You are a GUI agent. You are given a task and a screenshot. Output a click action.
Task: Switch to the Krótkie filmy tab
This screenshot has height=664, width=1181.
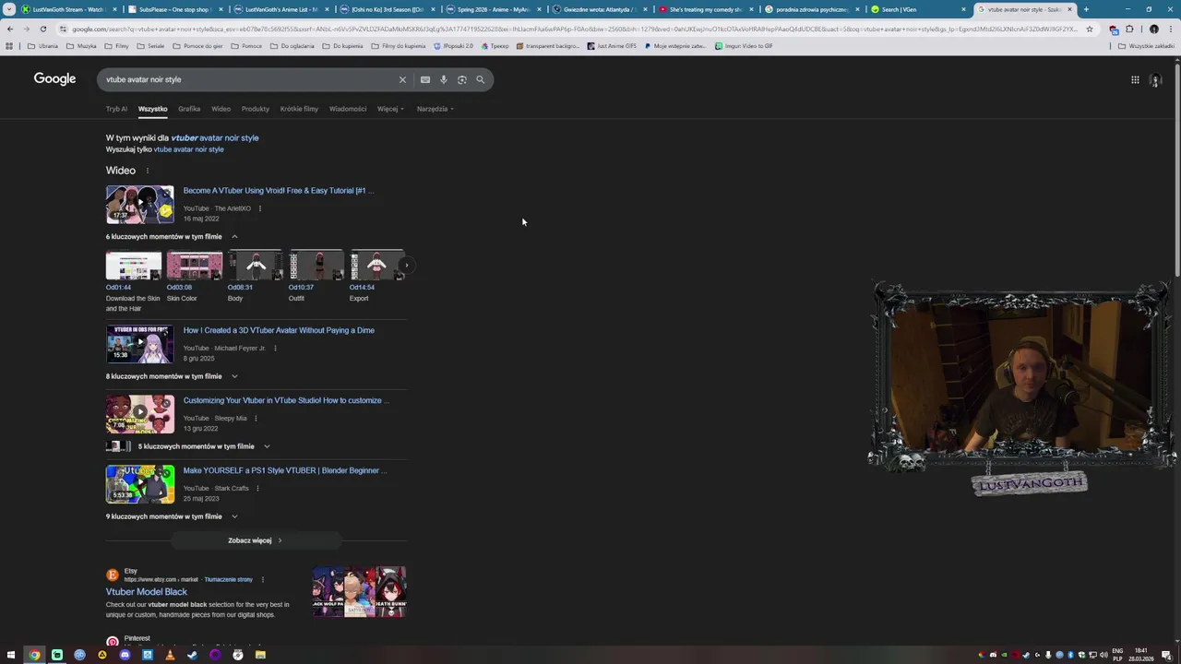(x=299, y=109)
